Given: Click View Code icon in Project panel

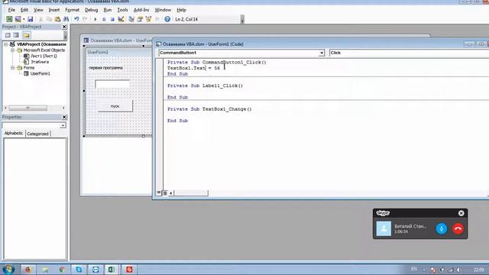Looking at the screenshot, I should point(8,35).
